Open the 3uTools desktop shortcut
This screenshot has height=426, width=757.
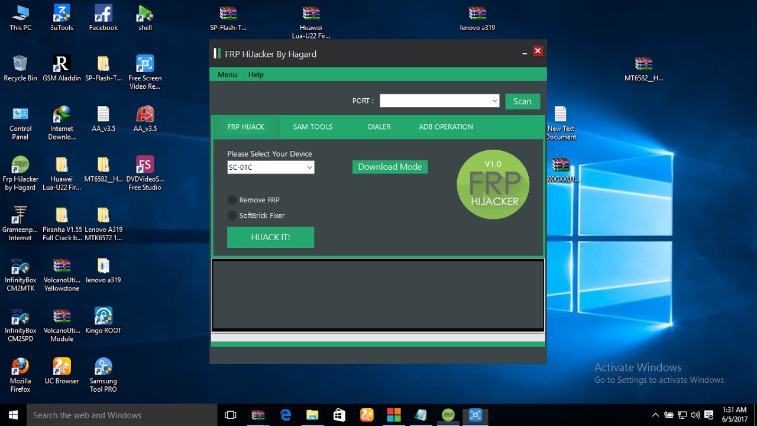pos(62,18)
